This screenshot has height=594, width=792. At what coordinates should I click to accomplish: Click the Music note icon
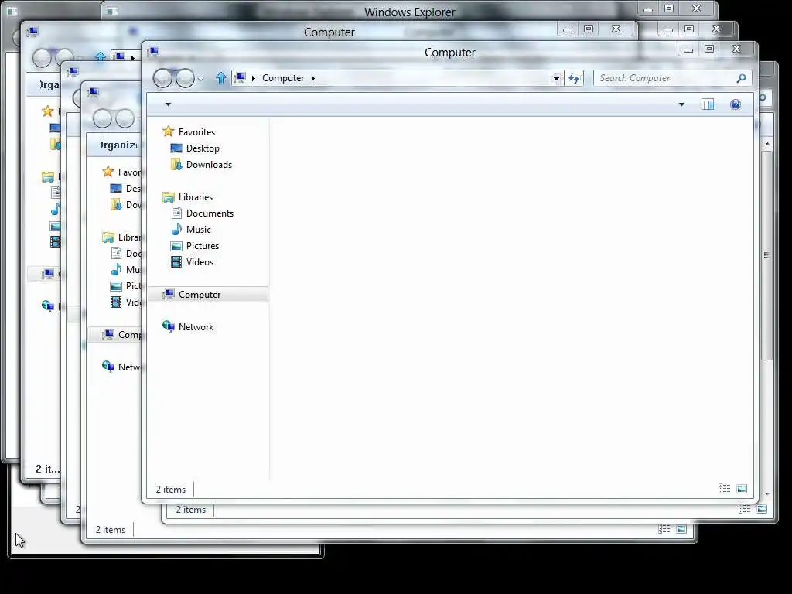tap(176, 229)
